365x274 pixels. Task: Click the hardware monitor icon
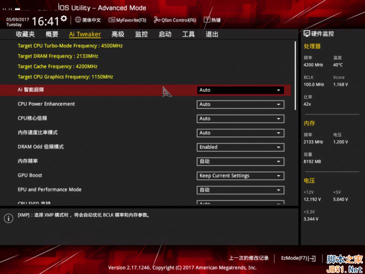(307, 34)
